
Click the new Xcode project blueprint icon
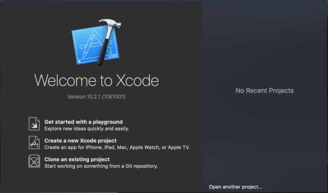pyautogui.click(x=34, y=143)
